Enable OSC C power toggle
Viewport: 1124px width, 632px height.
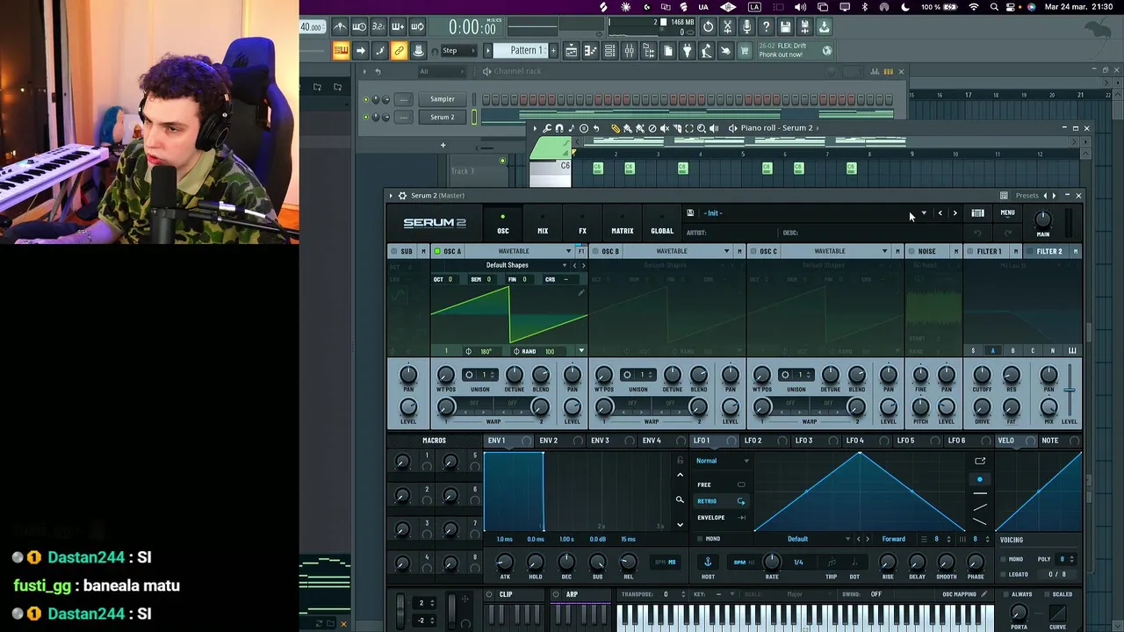(x=753, y=251)
